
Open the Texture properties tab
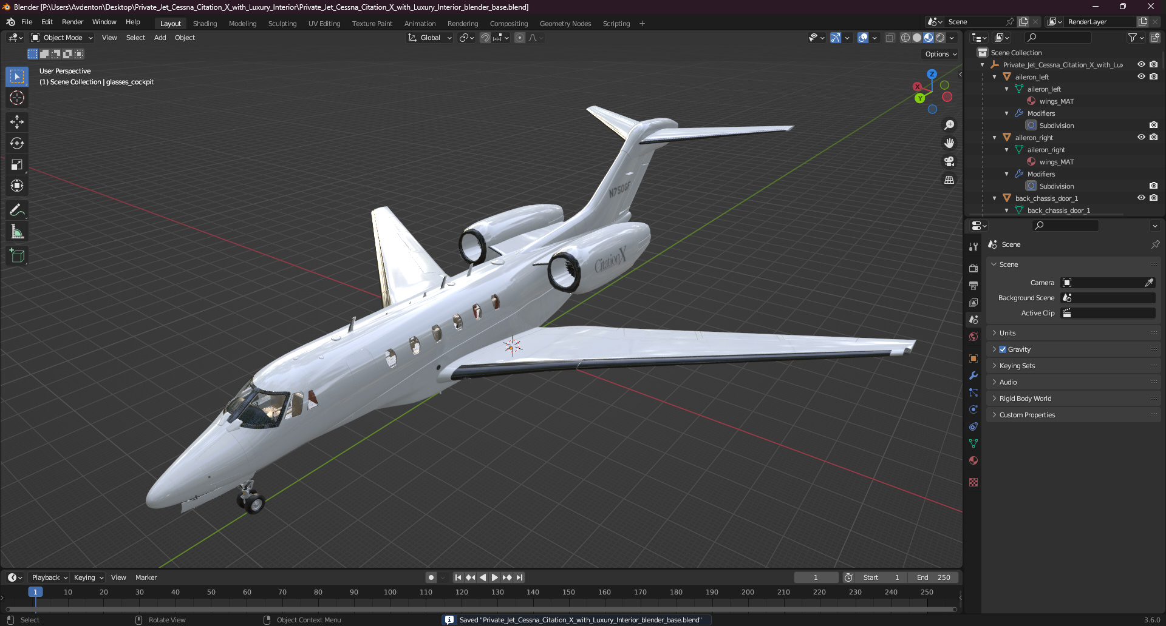pyautogui.click(x=973, y=482)
